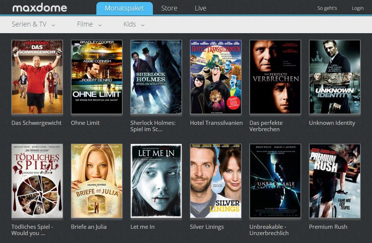Open the Store tab
Screen dimensions: 372x243
pyautogui.click(x=169, y=8)
